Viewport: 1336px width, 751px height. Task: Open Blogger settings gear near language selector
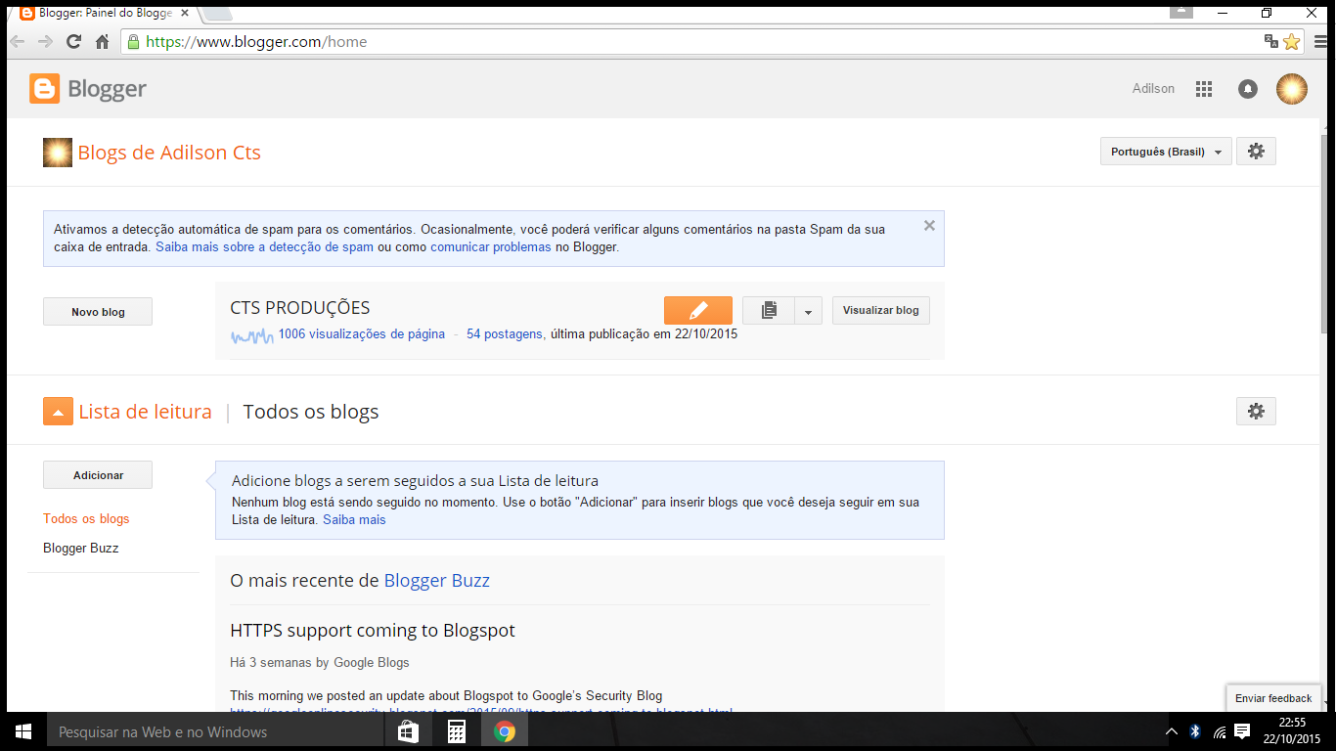[1256, 152]
